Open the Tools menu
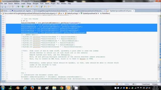This screenshot has height=90, width=161. tap(42, 3)
